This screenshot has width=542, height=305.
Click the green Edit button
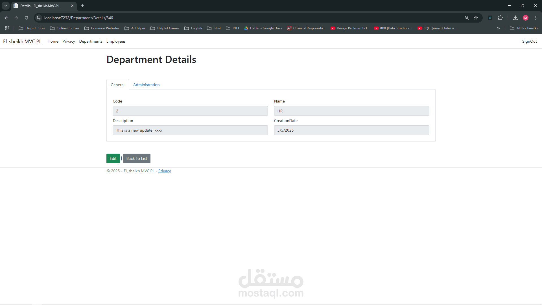click(113, 158)
